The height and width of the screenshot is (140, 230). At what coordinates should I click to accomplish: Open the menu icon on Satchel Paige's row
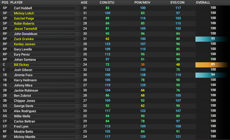(x=77, y=19)
